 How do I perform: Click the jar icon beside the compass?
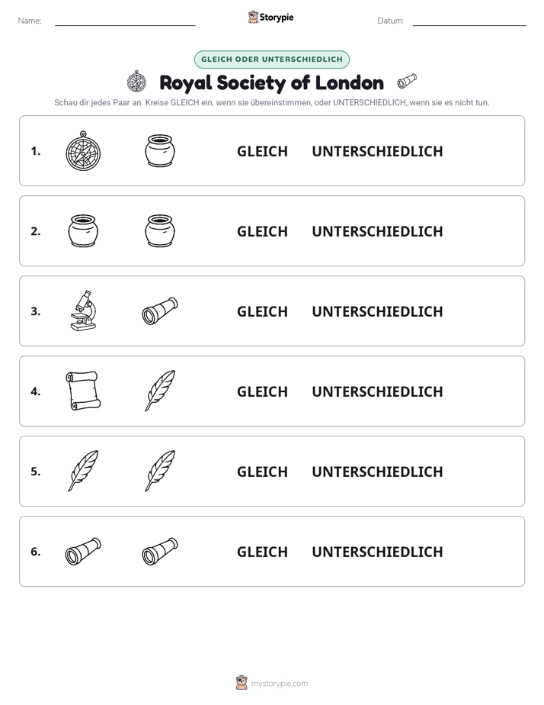pos(160,150)
